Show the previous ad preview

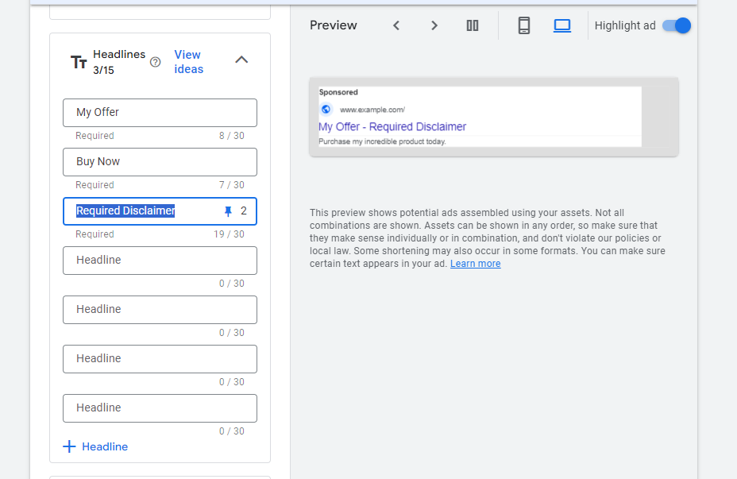(x=396, y=25)
